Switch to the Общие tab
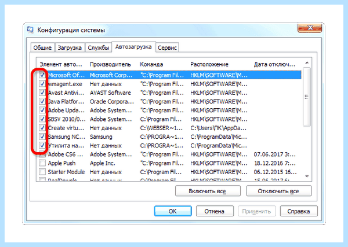Image resolution: width=348 pixels, height=247 pixels. click(x=42, y=47)
